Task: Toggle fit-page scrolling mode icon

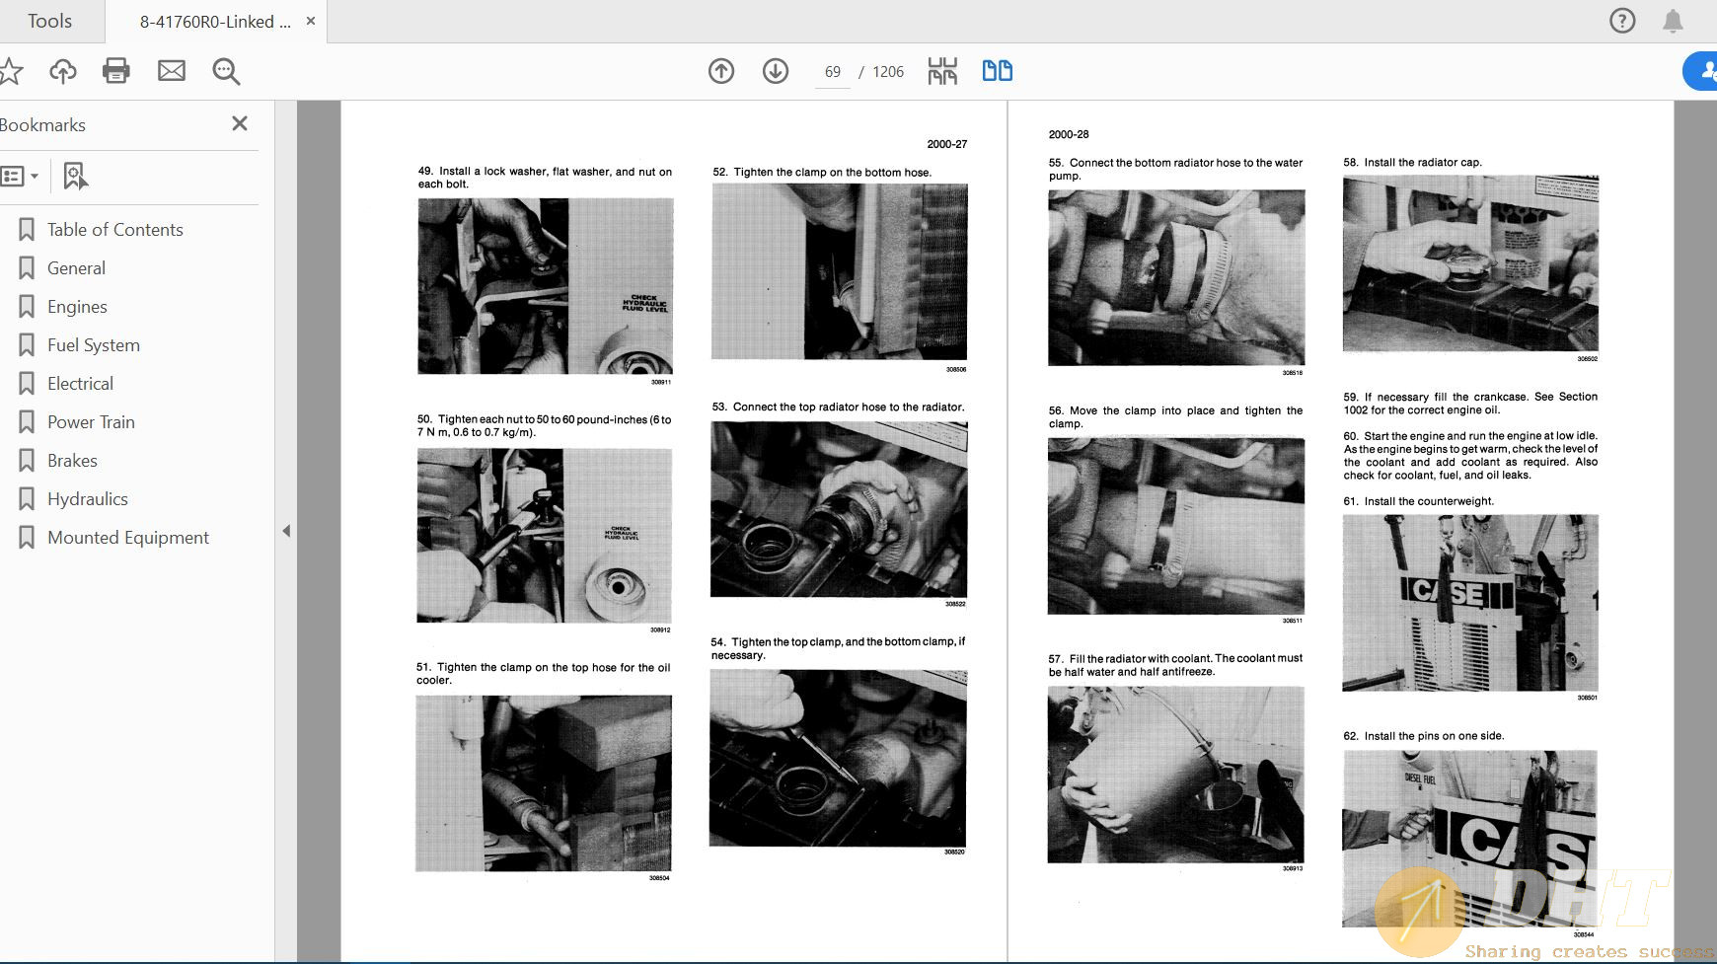Action: pyautogui.click(x=942, y=71)
